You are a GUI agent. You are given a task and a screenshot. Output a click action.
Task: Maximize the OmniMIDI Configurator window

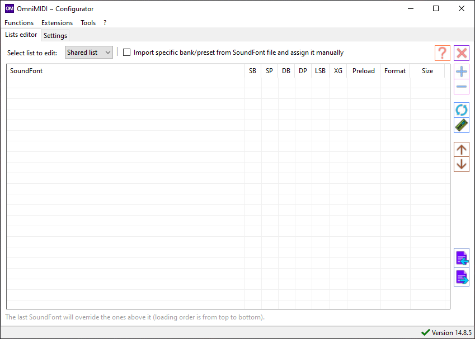[x=436, y=8]
